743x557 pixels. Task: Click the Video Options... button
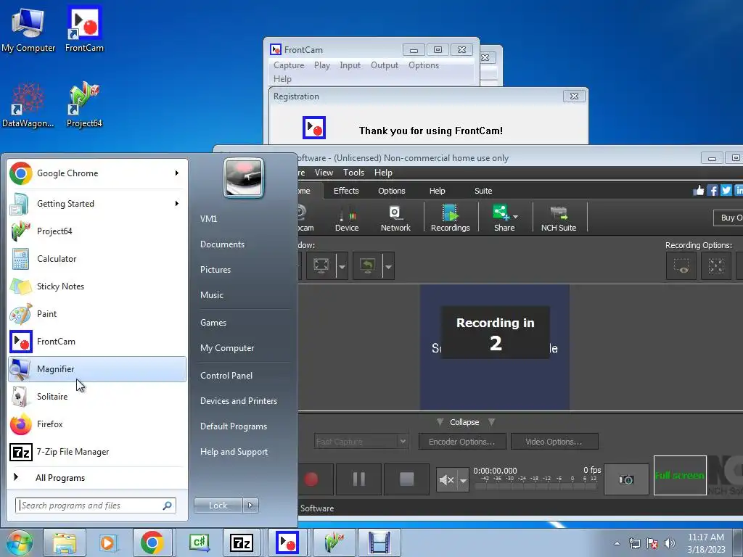(554, 442)
